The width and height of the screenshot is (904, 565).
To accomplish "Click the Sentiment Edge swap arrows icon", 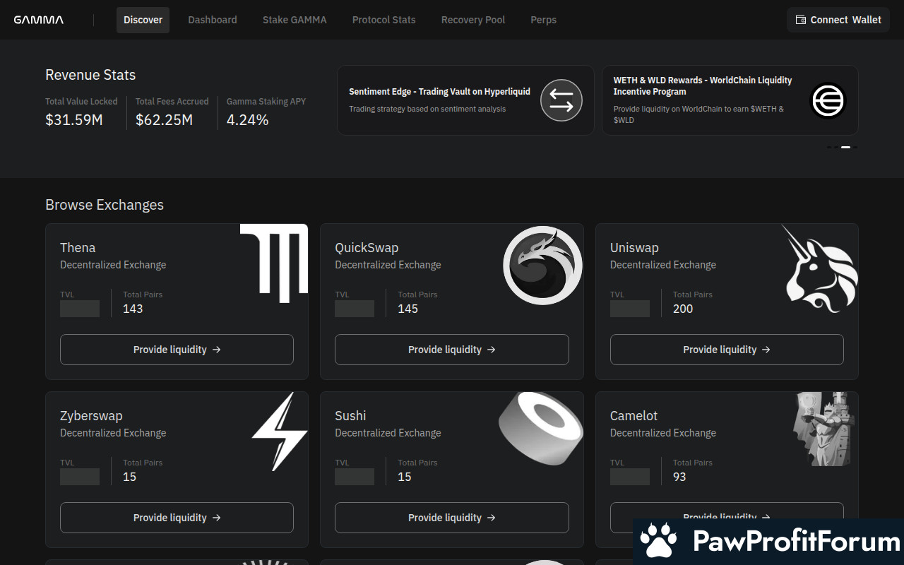I will click(x=561, y=100).
